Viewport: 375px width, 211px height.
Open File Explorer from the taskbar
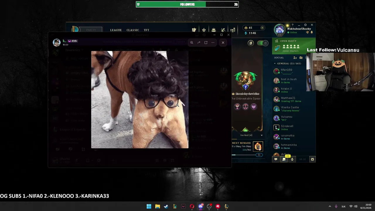[157, 206]
